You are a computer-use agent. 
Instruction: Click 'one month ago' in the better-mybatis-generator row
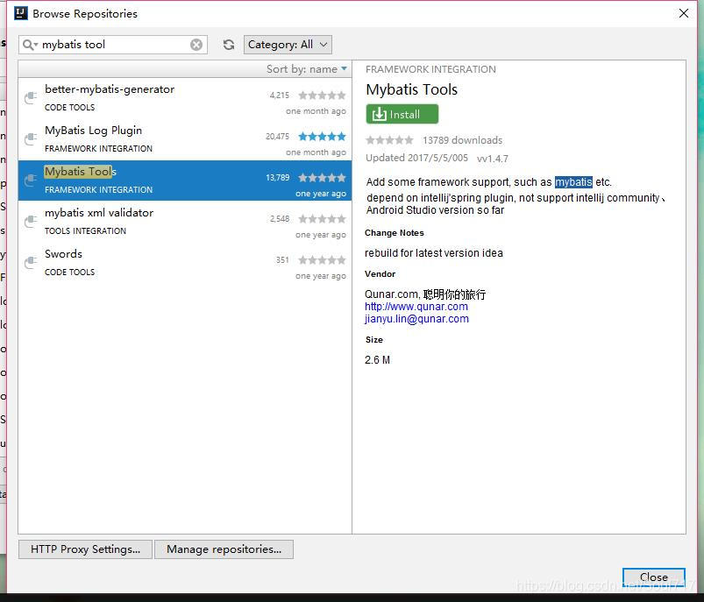316,111
